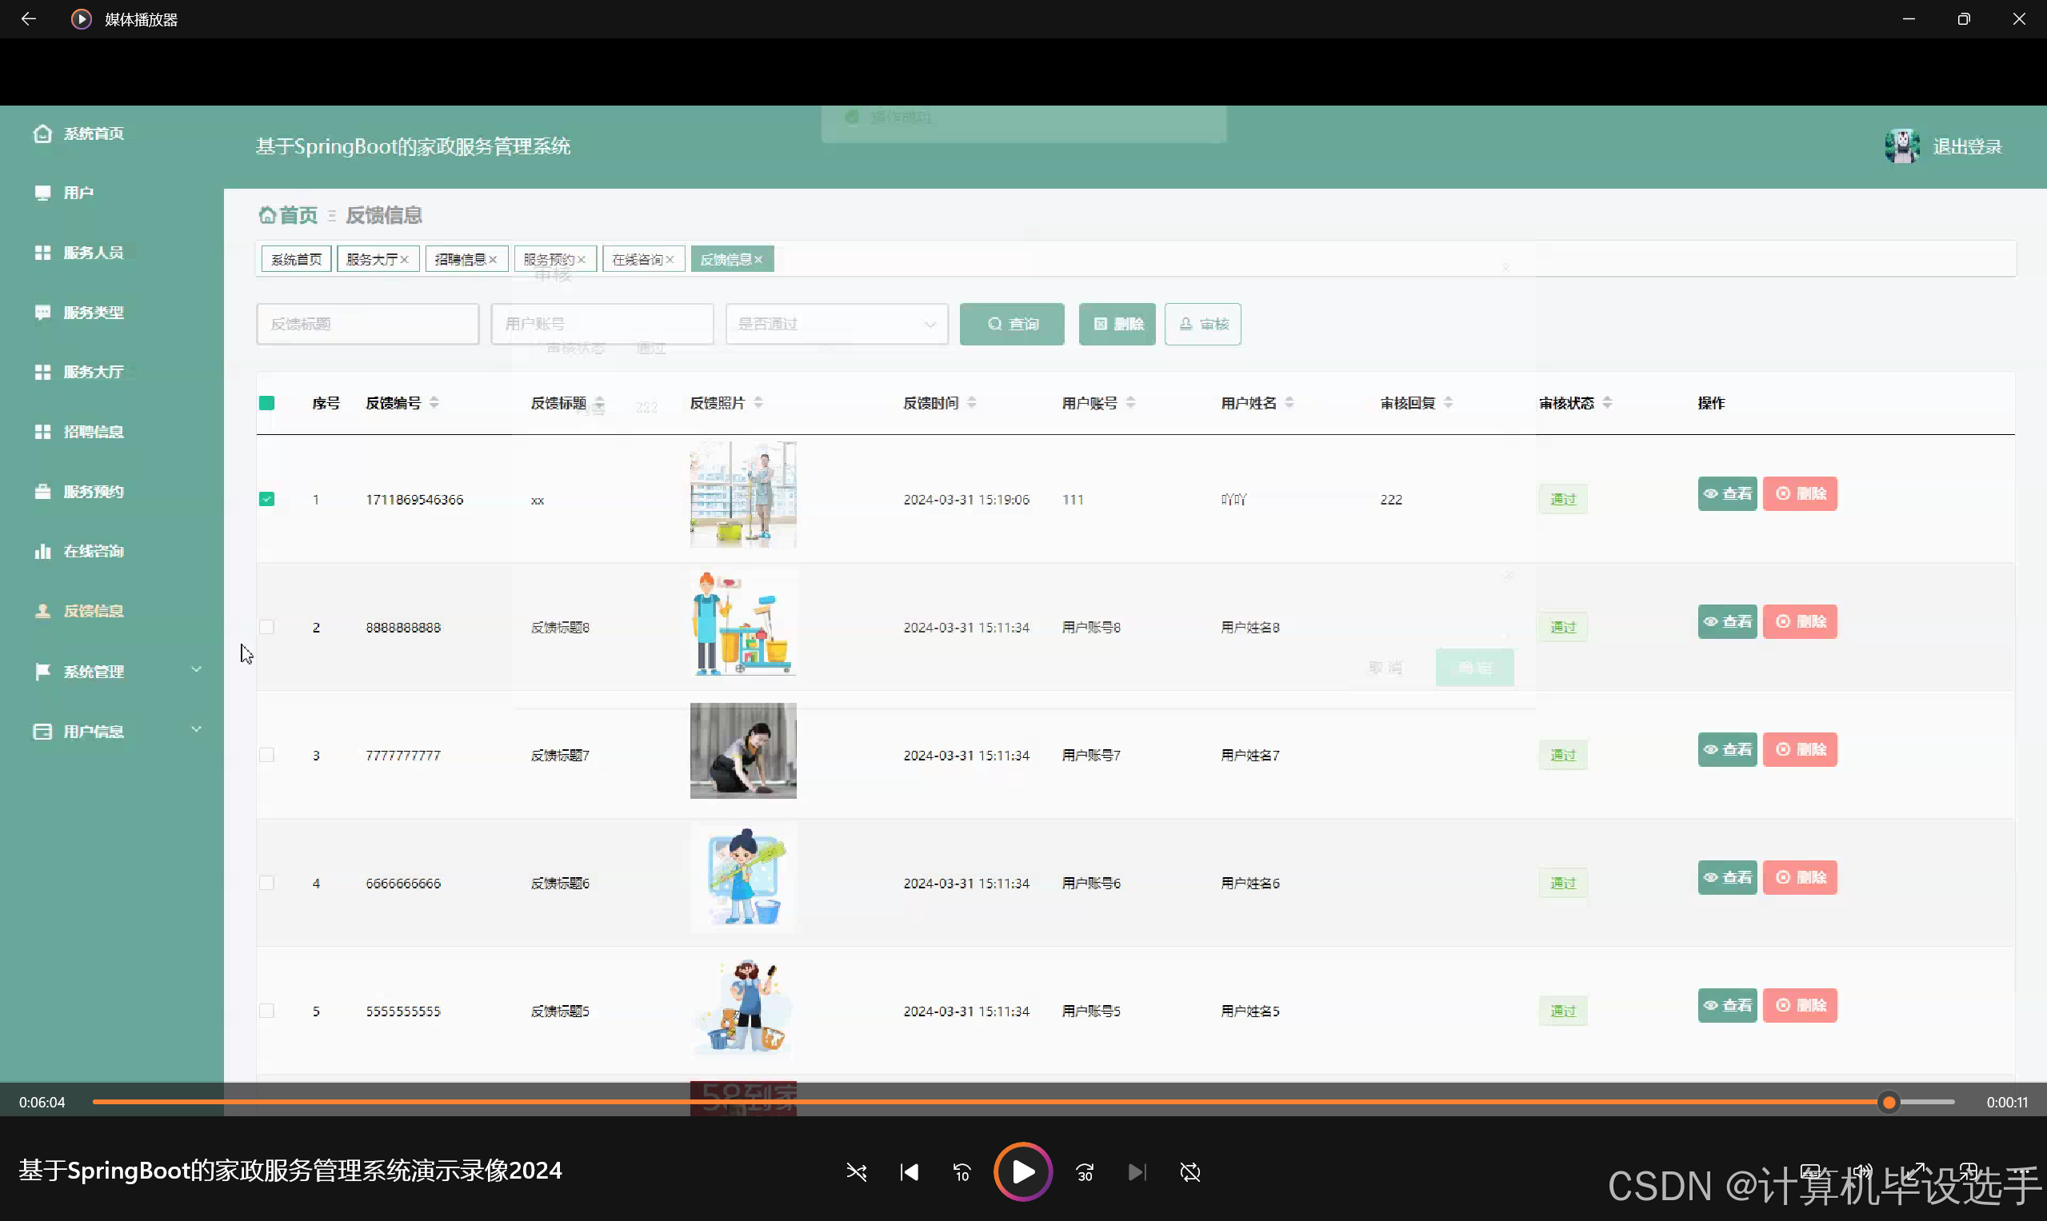Toggle the select-all header checkbox
Image resolution: width=2047 pixels, height=1221 pixels.
(266, 403)
